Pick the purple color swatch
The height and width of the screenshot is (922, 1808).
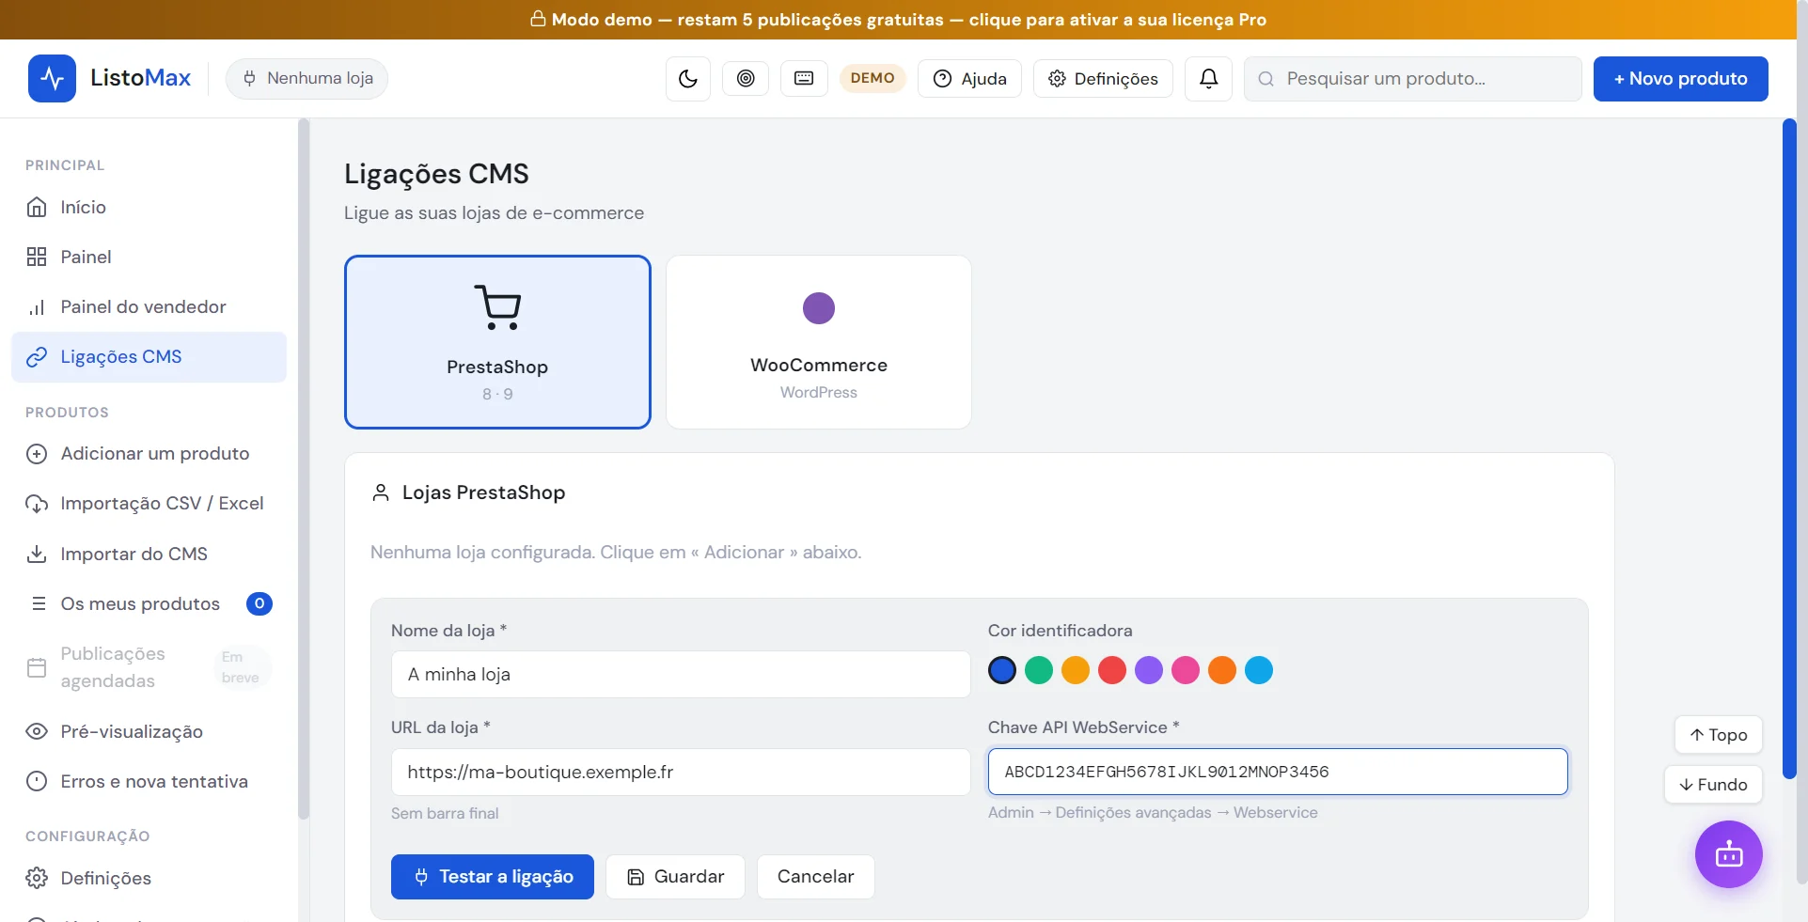pyautogui.click(x=1149, y=670)
